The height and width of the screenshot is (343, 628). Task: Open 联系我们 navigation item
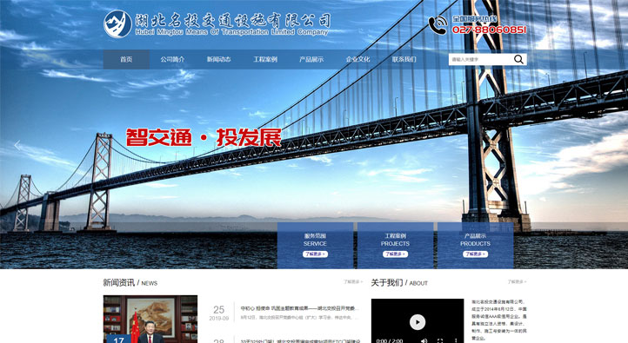(404, 59)
